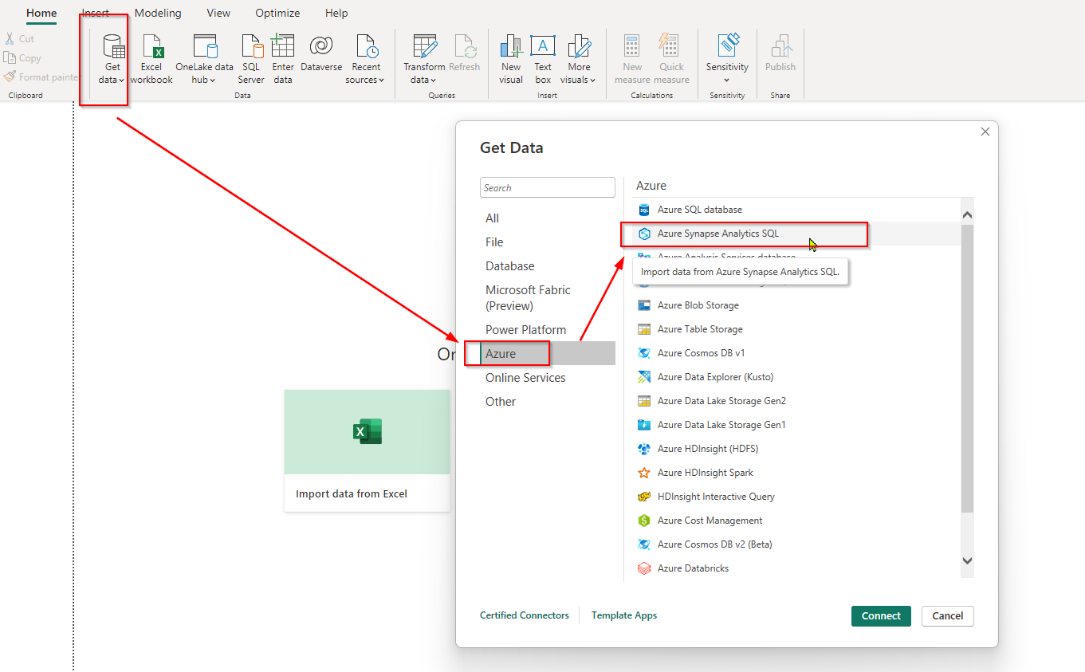This screenshot has height=672, width=1085.
Task: Click the Cancel button
Action: pyautogui.click(x=948, y=615)
